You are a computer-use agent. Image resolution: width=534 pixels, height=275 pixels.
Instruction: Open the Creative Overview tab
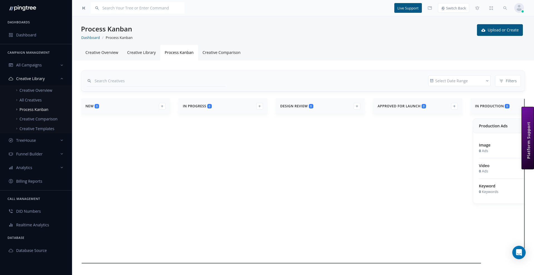point(102,53)
